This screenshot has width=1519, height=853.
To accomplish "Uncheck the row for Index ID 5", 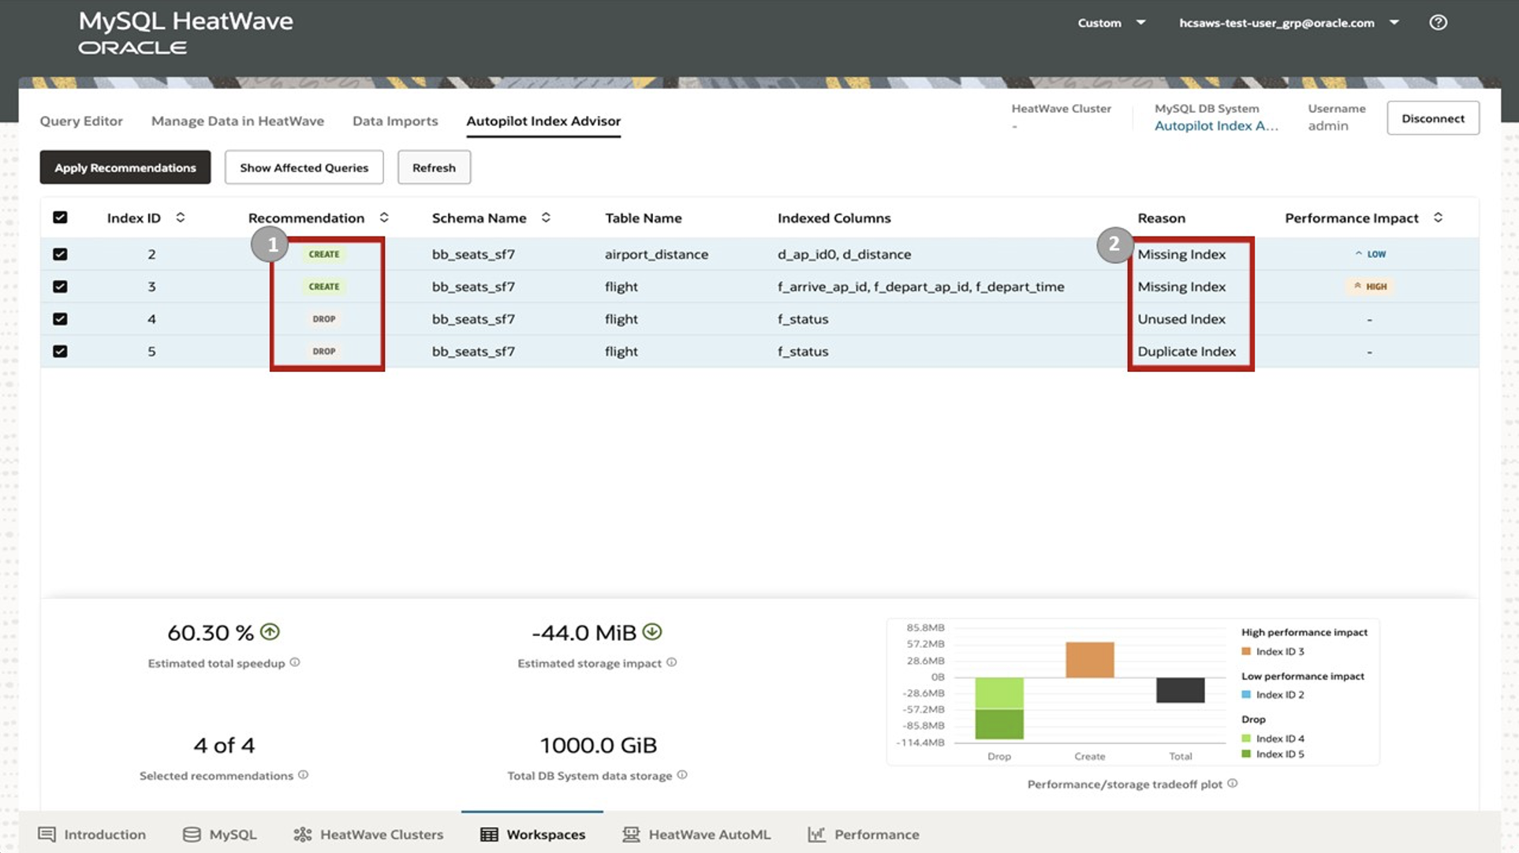I will point(60,352).
